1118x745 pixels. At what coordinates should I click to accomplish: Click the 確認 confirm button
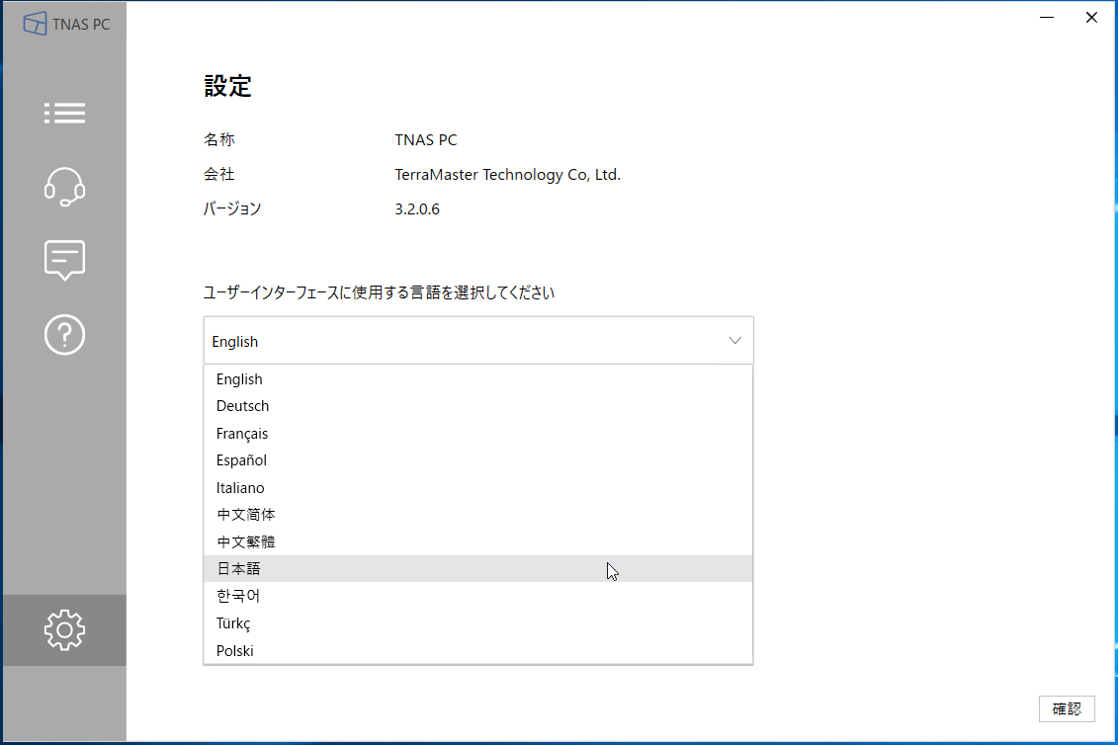coord(1067,708)
